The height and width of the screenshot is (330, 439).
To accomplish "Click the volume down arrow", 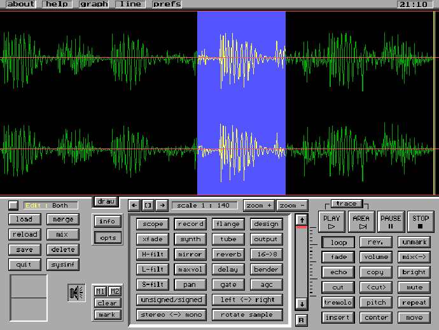I will 302,304.
